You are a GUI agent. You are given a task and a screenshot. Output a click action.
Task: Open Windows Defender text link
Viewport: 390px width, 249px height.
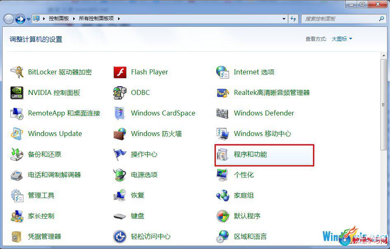coord(264,113)
